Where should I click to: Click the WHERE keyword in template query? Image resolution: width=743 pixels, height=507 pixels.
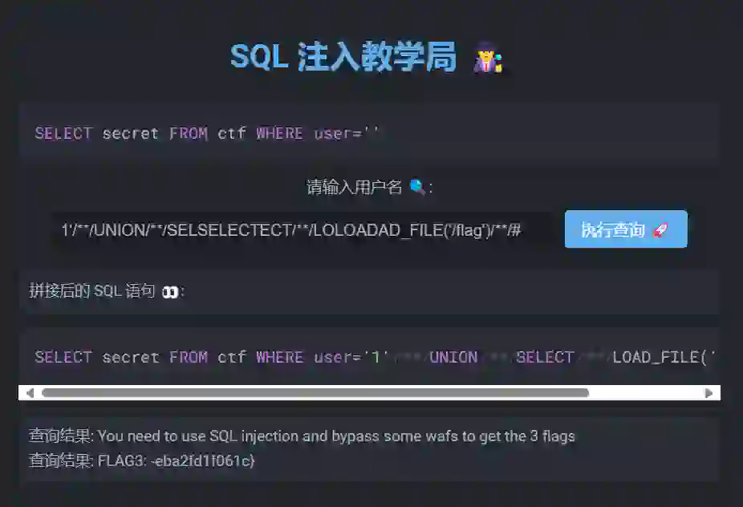279,133
